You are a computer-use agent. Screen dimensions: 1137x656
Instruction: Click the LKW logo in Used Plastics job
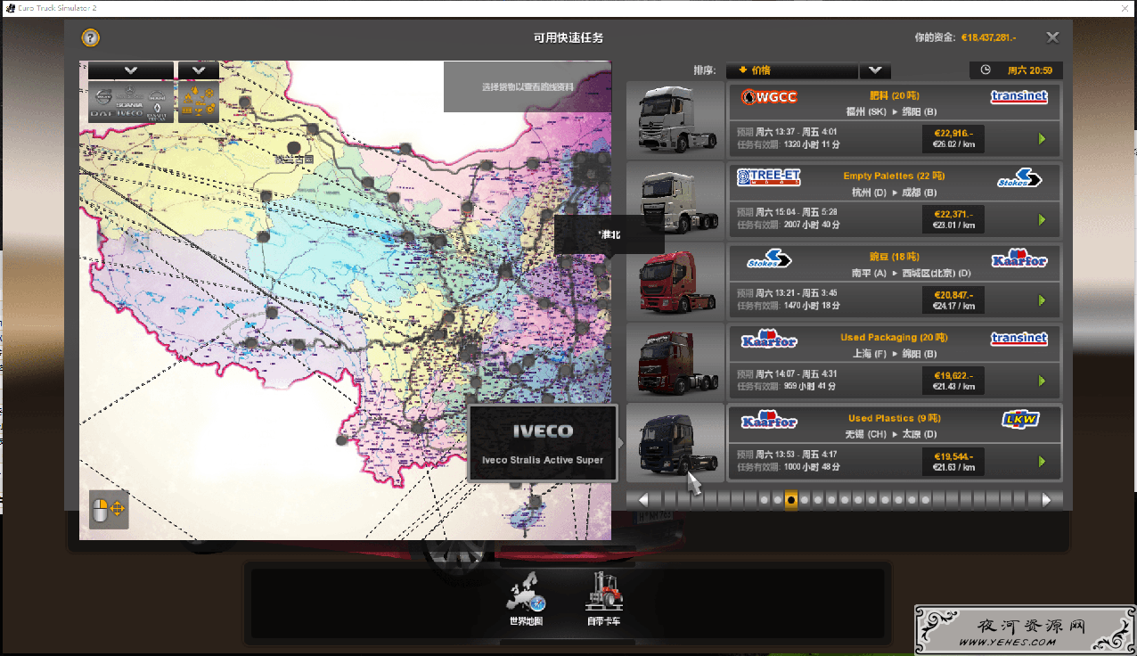[1018, 419]
